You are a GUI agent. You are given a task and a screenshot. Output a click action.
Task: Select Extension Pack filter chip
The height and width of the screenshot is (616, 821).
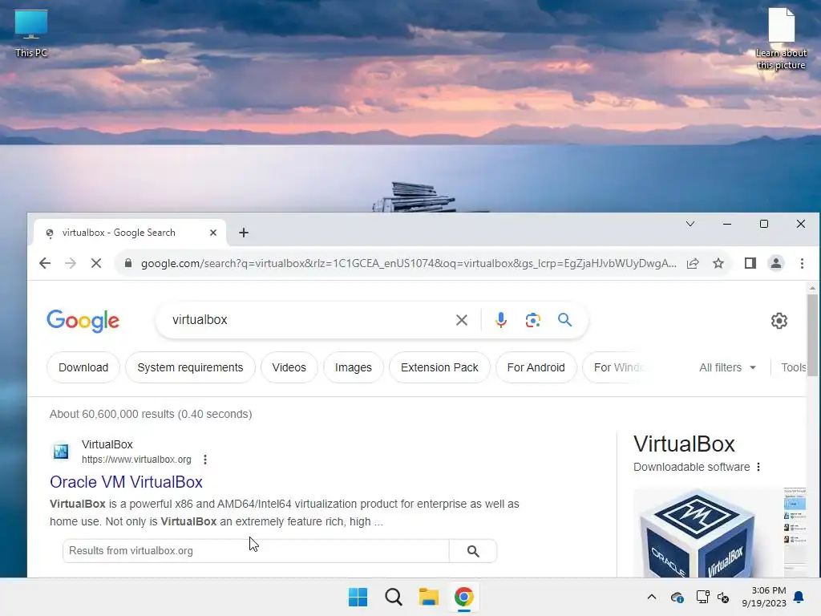click(x=439, y=367)
